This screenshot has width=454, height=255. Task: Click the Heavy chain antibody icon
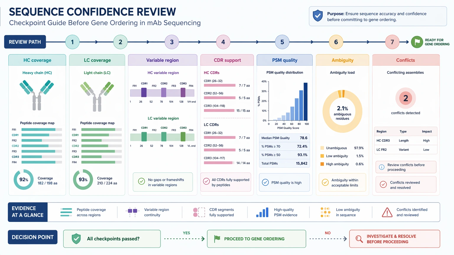(x=37, y=95)
